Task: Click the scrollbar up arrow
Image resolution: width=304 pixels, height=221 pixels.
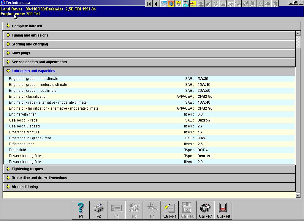Action: pos(298,34)
